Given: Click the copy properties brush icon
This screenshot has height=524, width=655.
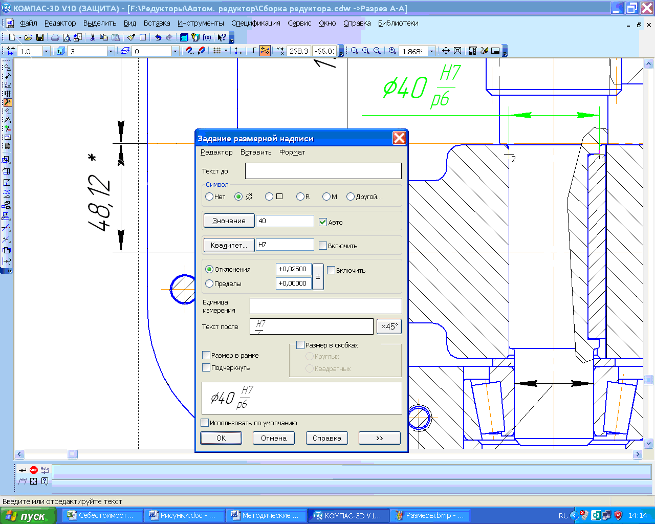Looking at the screenshot, I should point(130,37).
